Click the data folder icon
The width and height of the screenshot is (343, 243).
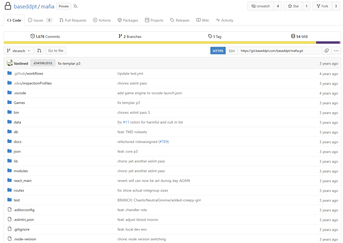pyautogui.click(x=10, y=122)
